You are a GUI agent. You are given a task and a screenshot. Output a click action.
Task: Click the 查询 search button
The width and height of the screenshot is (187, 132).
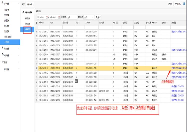[x=98, y=17]
